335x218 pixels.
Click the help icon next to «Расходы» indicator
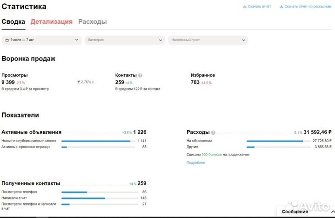[x=213, y=132]
